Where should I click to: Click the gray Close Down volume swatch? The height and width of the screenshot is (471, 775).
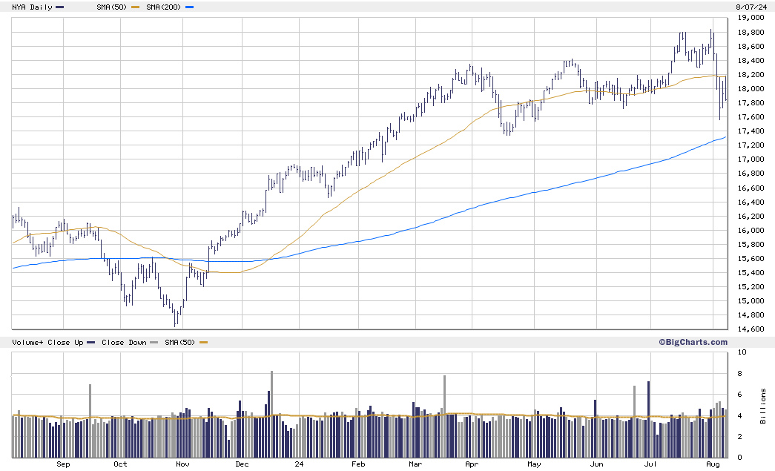click(x=154, y=343)
